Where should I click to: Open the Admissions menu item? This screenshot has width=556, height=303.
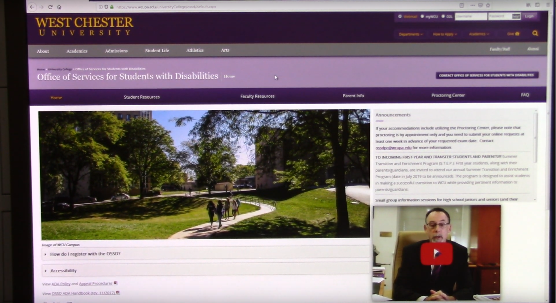(x=116, y=51)
